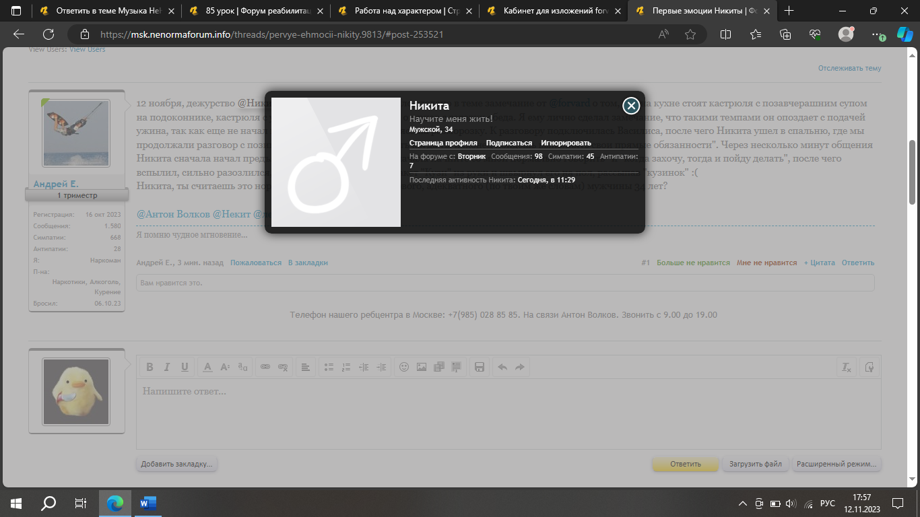Click the remove formatting icon in editor

tap(846, 367)
